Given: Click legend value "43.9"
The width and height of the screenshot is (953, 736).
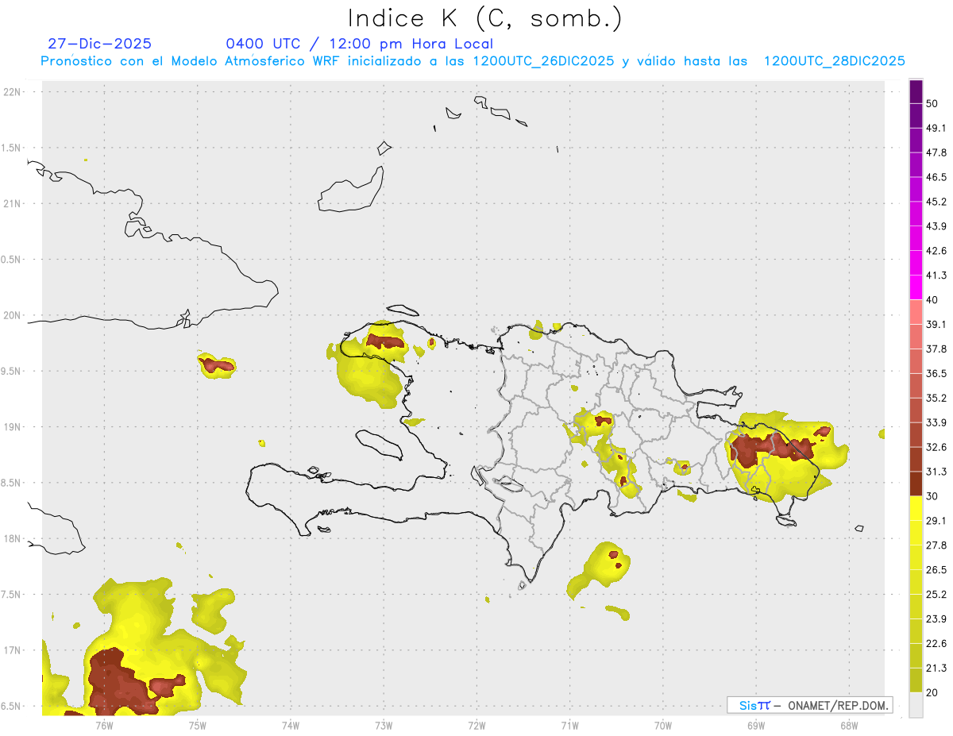Looking at the screenshot, I should click(936, 227).
